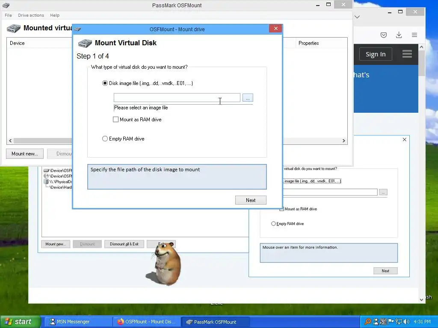The height and width of the screenshot is (328, 438).
Task: Click the Device column header
Action: coord(17,43)
